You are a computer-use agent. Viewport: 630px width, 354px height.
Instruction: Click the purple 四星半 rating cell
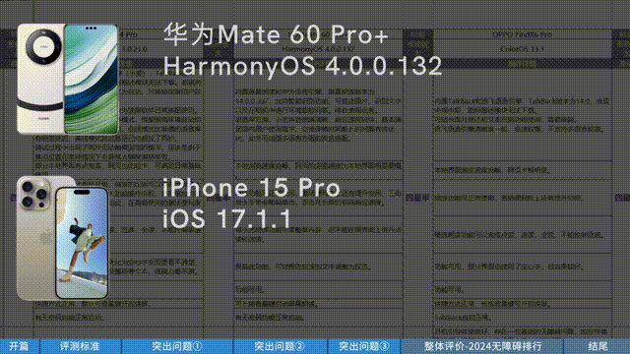click(417, 198)
